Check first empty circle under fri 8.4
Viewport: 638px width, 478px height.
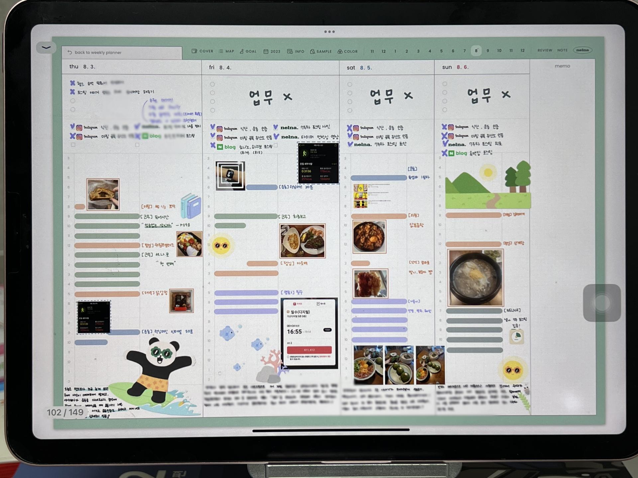pyautogui.click(x=212, y=84)
